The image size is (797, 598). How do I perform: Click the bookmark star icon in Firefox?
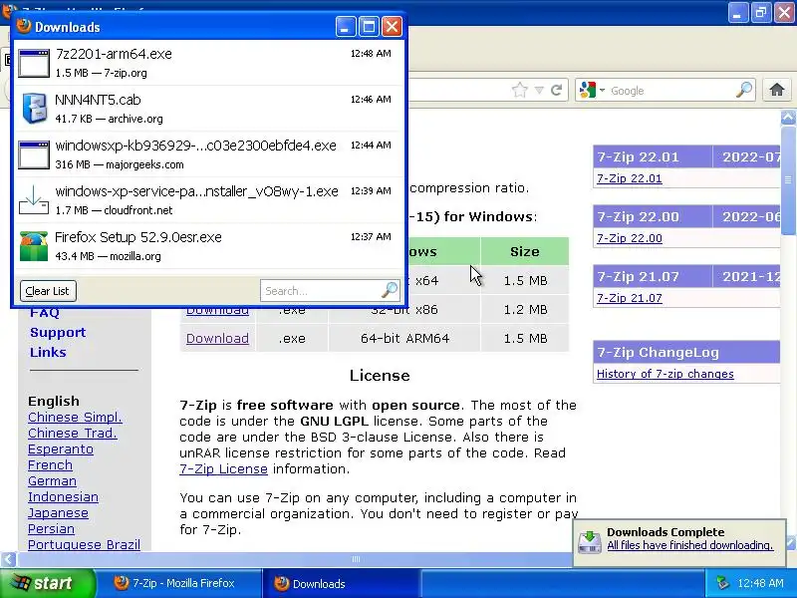coord(519,91)
